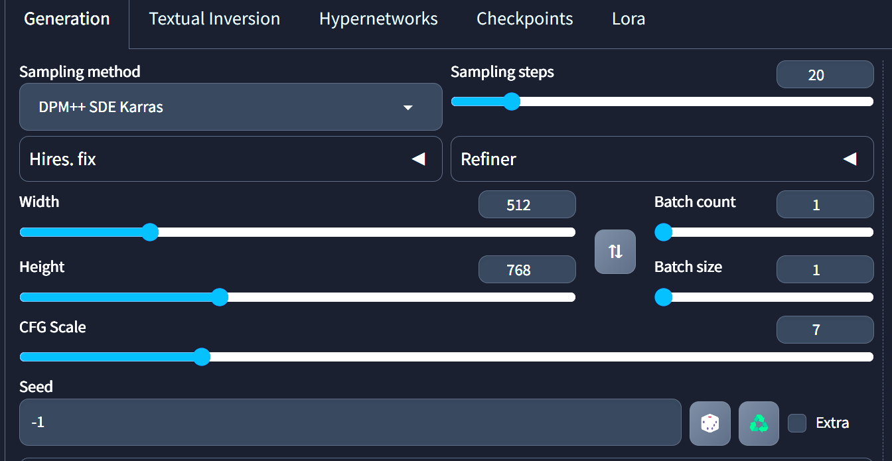Click the Sampling steps value box showing 20
892x461 pixels.
(824, 74)
